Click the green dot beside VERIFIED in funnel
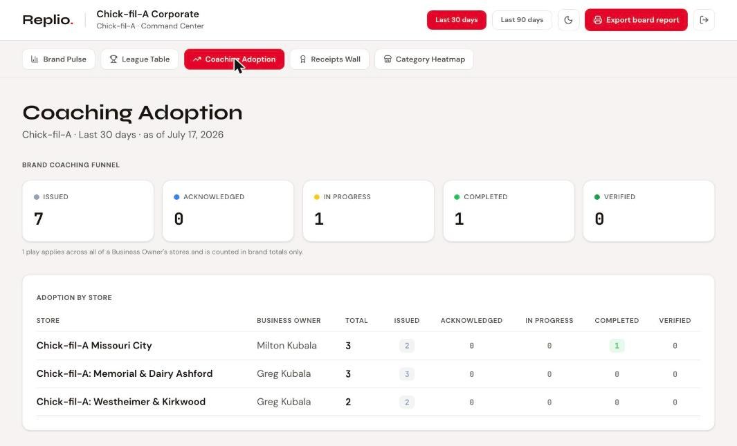This screenshot has width=737, height=446. pyautogui.click(x=597, y=197)
